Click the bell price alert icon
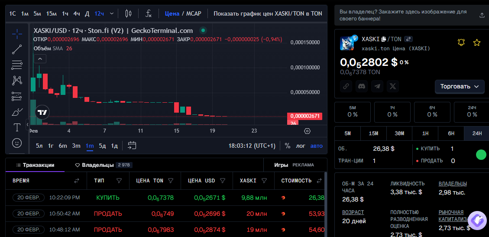The image size is (489, 237). point(461,42)
